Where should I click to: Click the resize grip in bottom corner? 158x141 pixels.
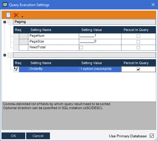[156, 139]
